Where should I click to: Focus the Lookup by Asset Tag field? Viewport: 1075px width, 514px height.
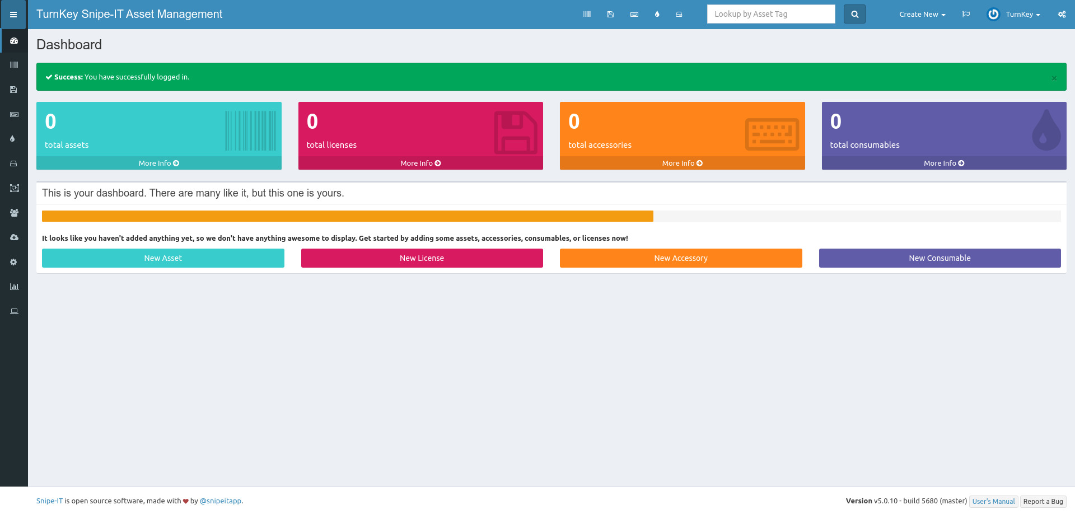[770, 14]
